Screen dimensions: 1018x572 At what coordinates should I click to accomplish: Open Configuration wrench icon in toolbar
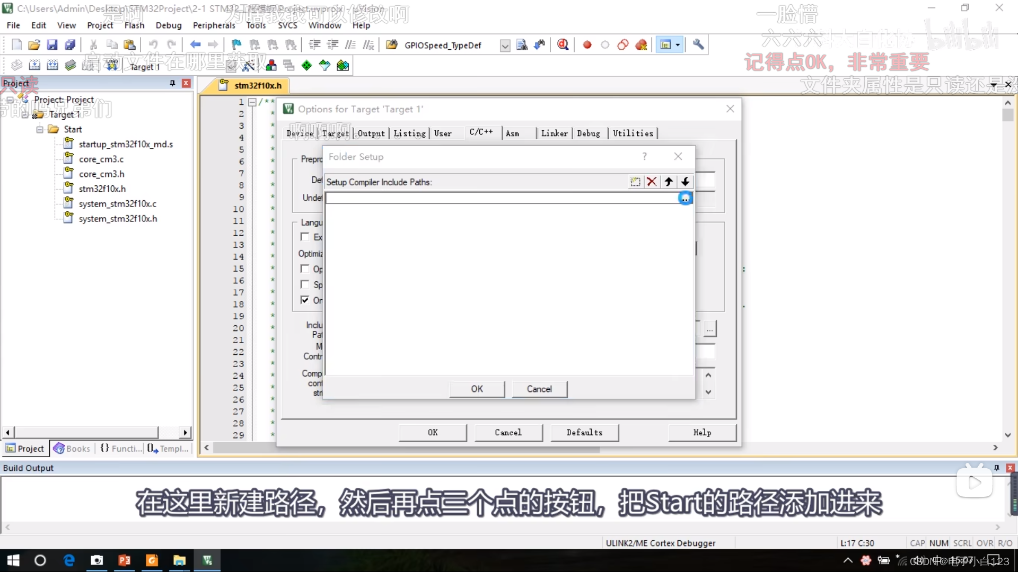698,45
